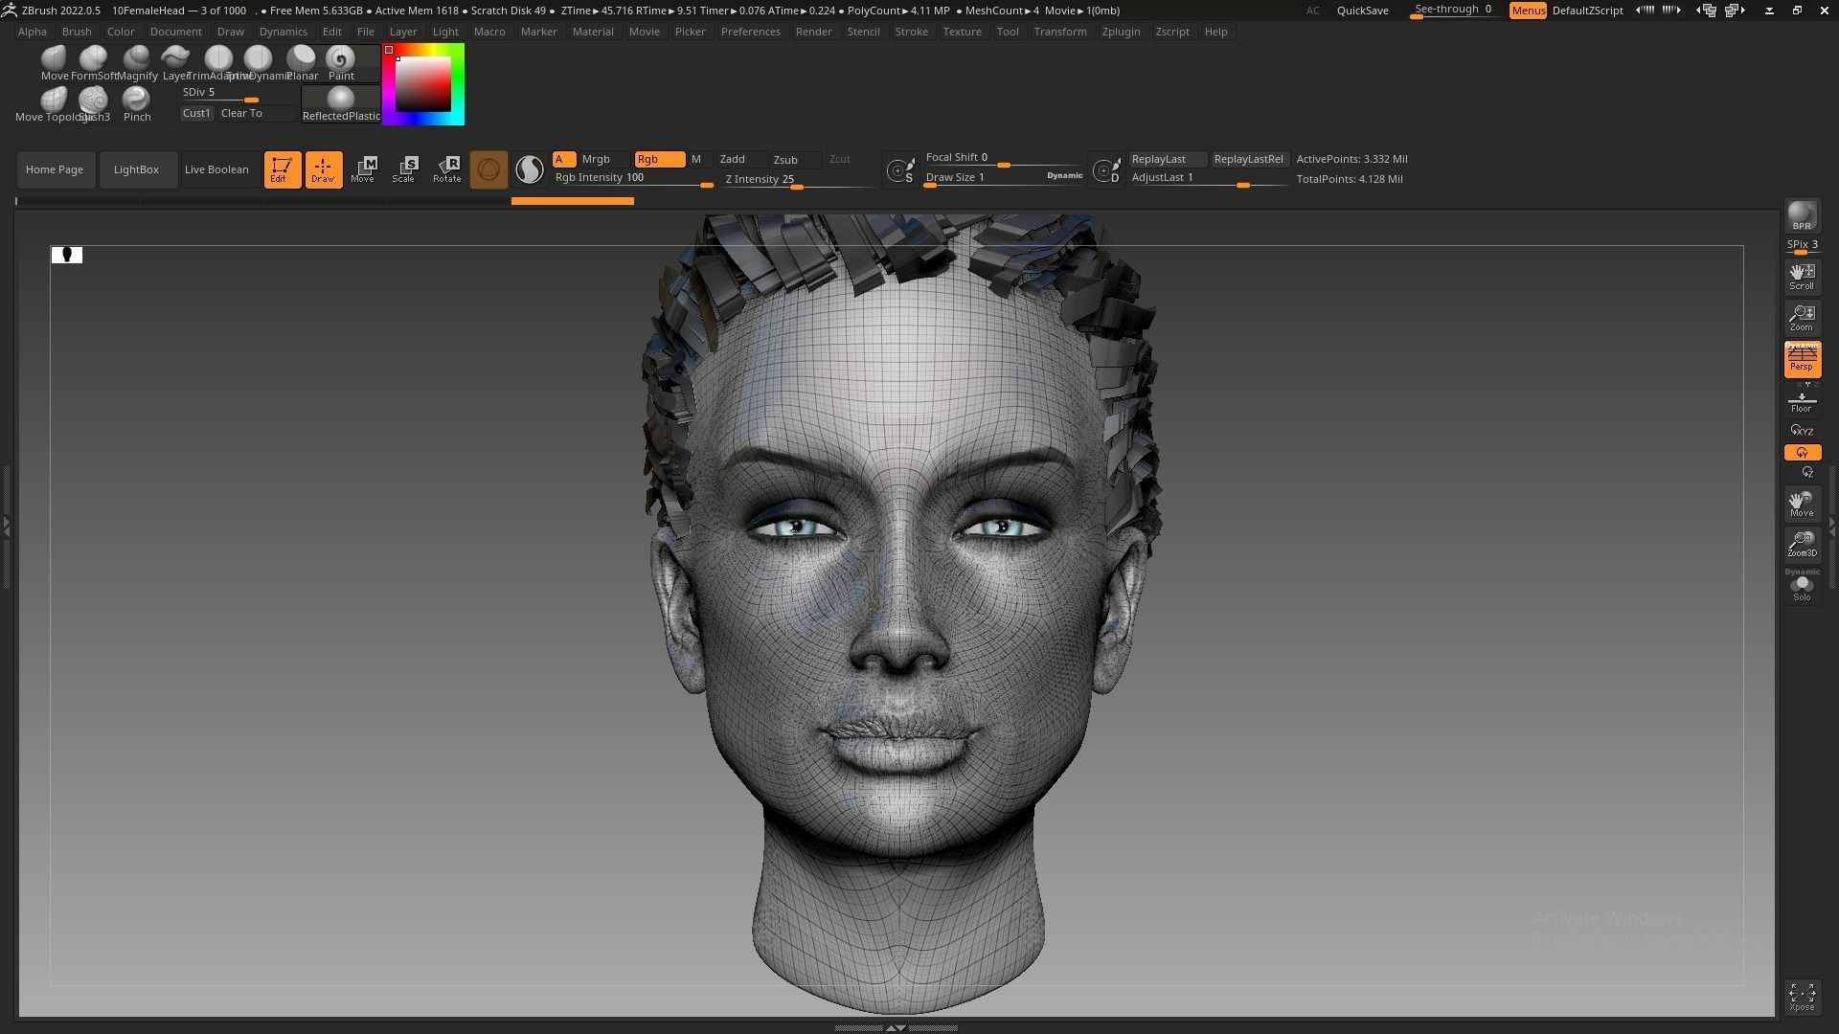This screenshot has height=1034, width=1839.
Task: Click ReplayLast button
Action: [x=1167, y=159]
